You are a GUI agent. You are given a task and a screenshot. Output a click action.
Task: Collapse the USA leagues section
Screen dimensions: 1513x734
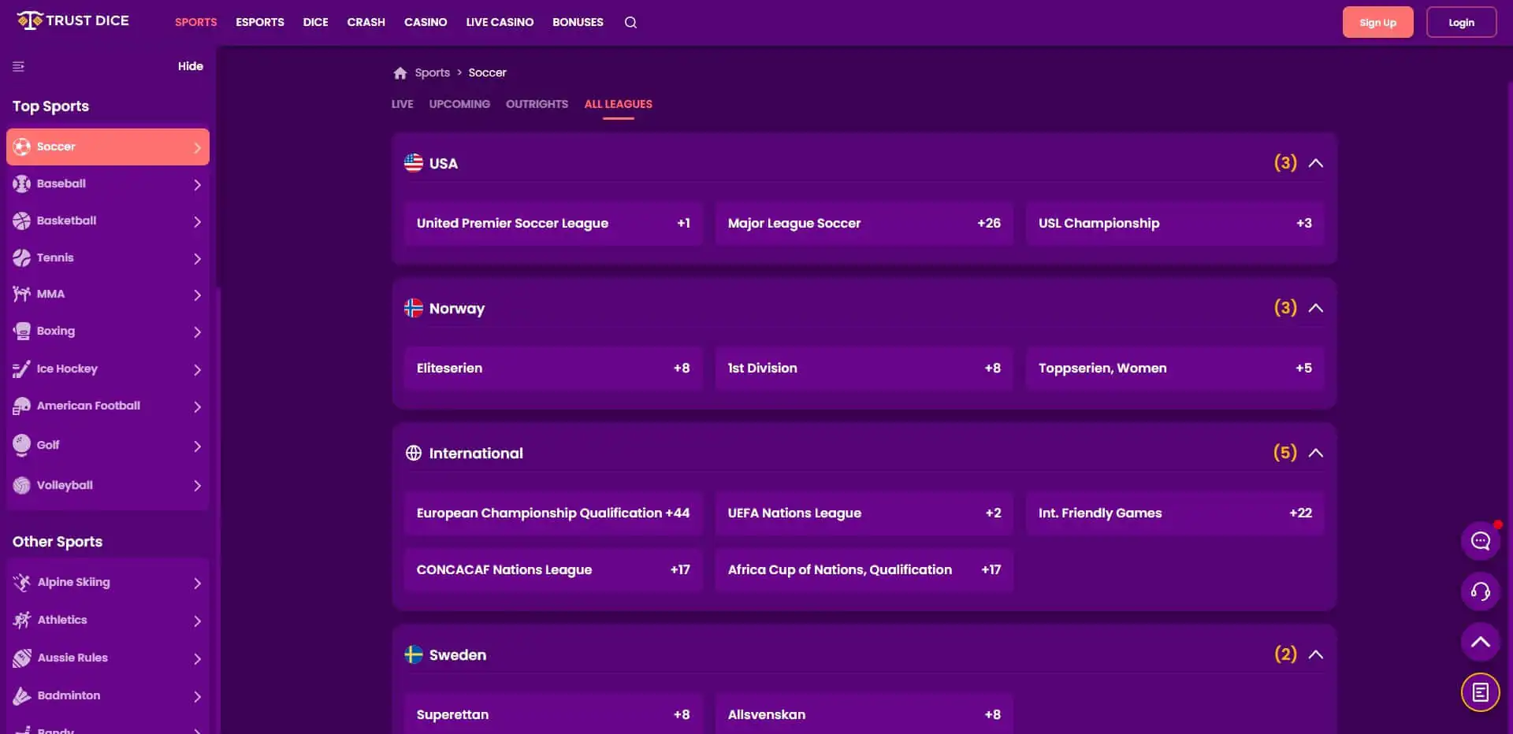[1317, 163]
